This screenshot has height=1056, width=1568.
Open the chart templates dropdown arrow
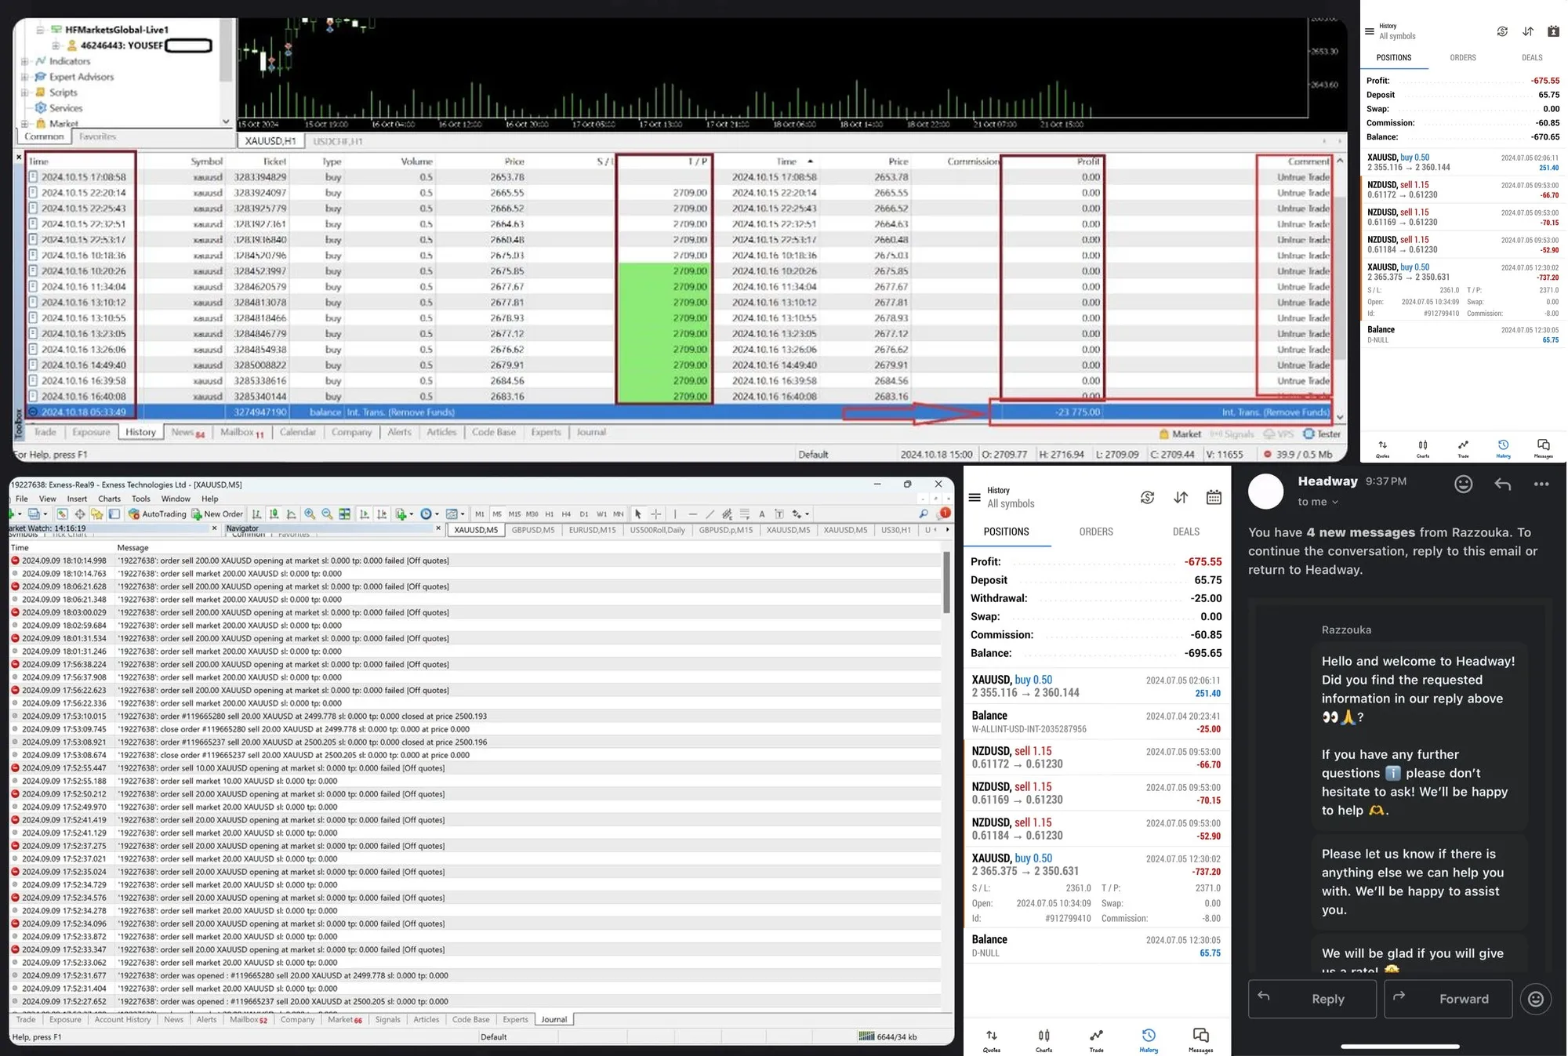click(463, 514)
